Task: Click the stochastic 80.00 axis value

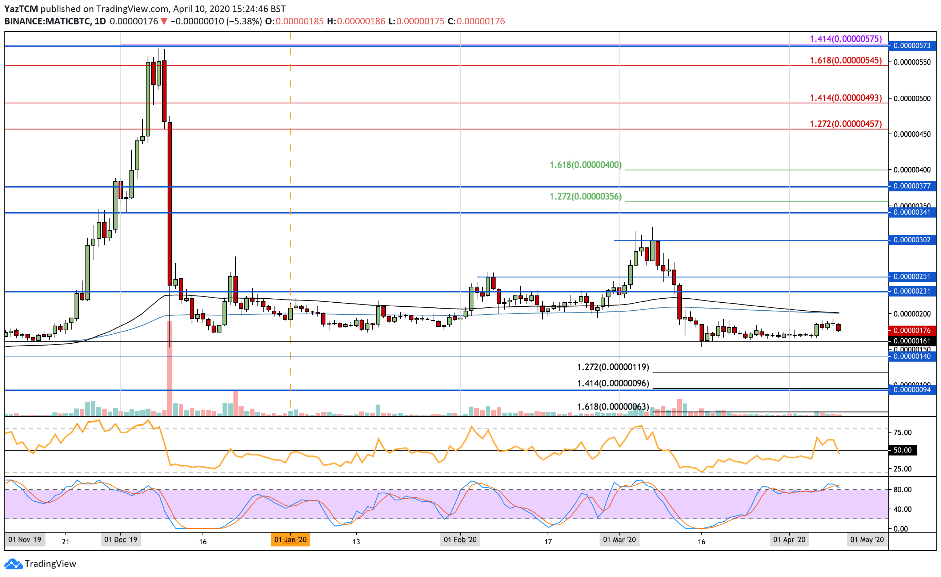Action: (x=902, y=489)
